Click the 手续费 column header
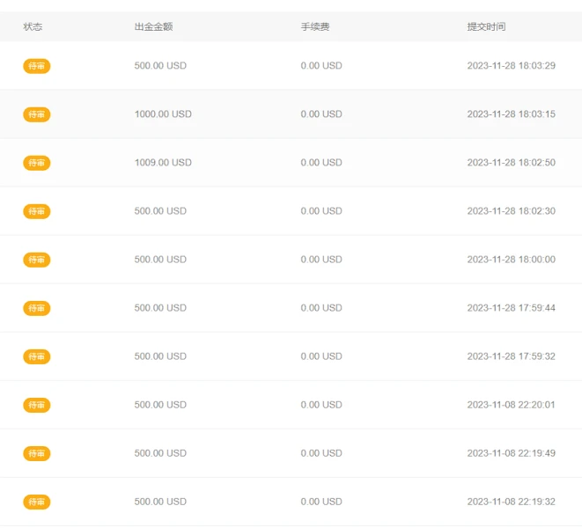 (315, 26)
